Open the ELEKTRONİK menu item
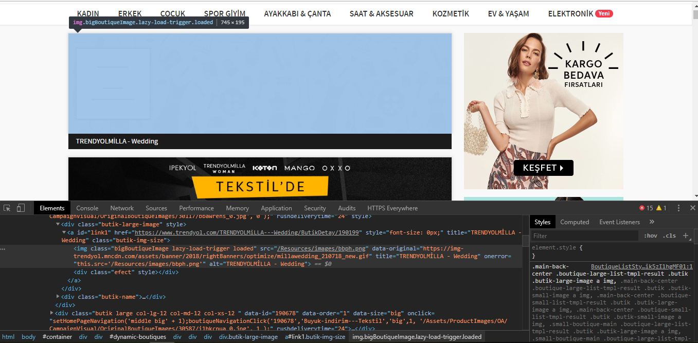The width and height of the screenshot is (698, 343). (x=570, y=13)
